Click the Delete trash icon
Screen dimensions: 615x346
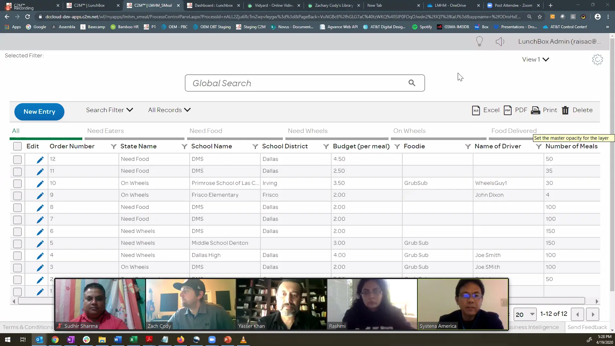click(x=565, y=110)
